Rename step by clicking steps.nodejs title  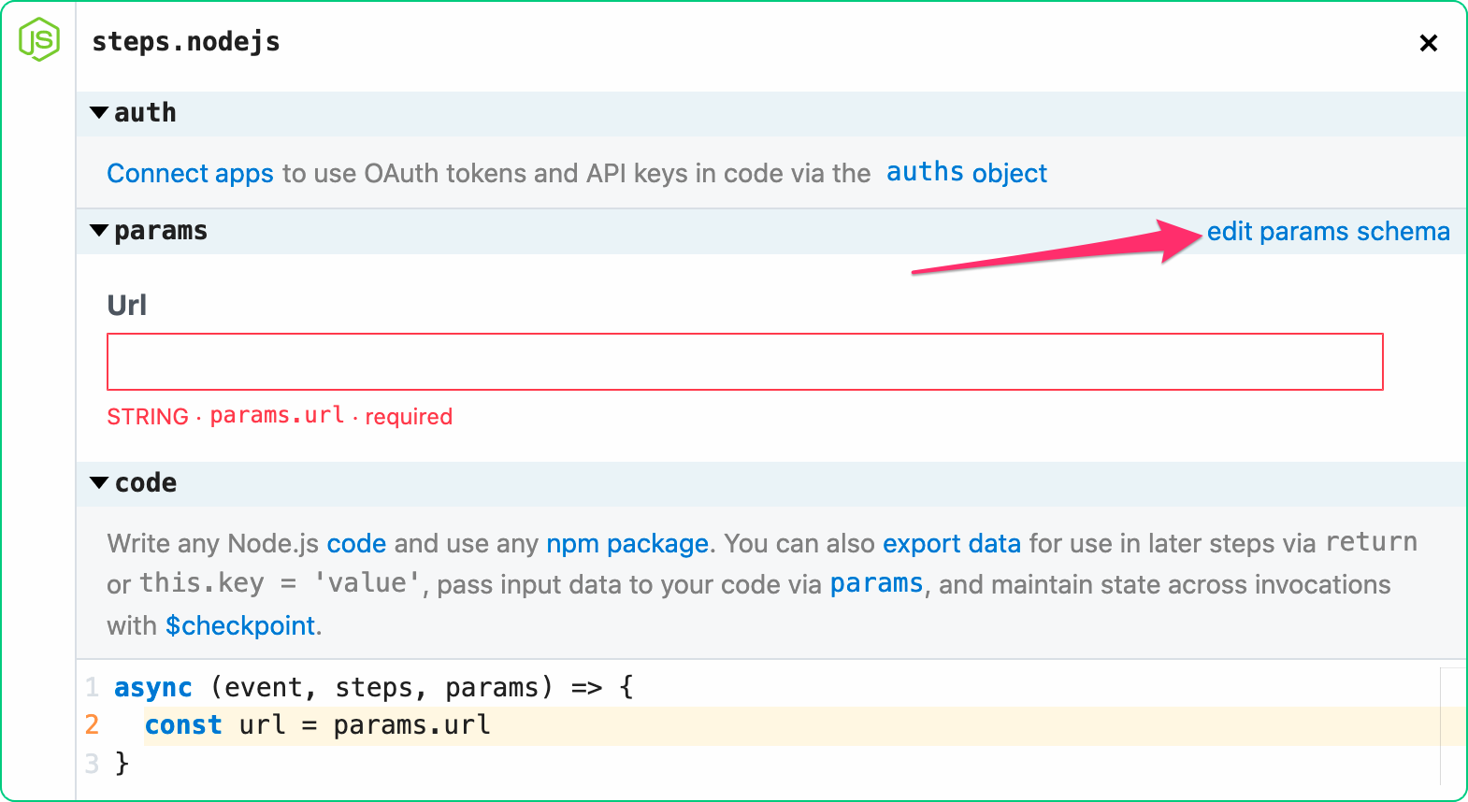click(186, 42)
